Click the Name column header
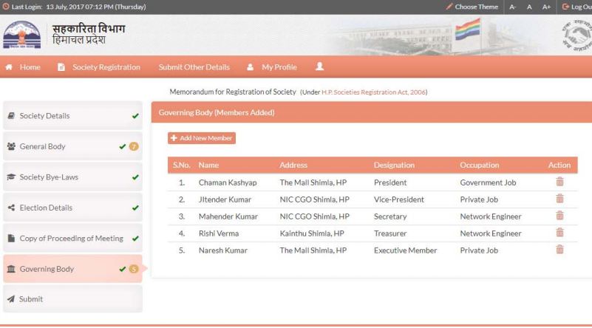The image size is (592, 328). point(208,165)
